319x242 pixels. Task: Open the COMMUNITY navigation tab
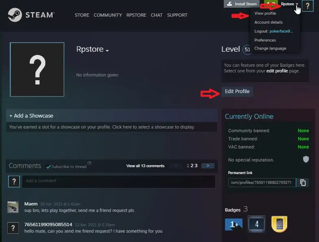107,15
